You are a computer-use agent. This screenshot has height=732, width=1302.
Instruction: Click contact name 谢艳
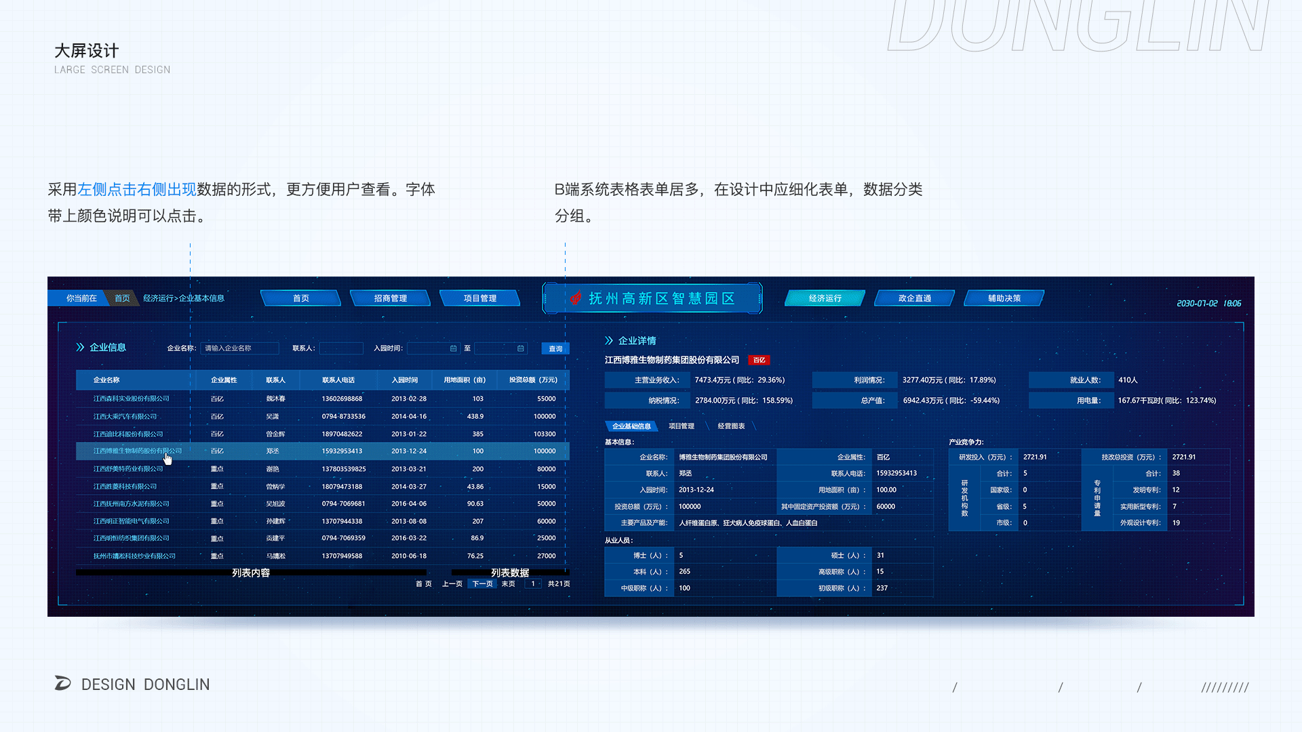point(273,468)
